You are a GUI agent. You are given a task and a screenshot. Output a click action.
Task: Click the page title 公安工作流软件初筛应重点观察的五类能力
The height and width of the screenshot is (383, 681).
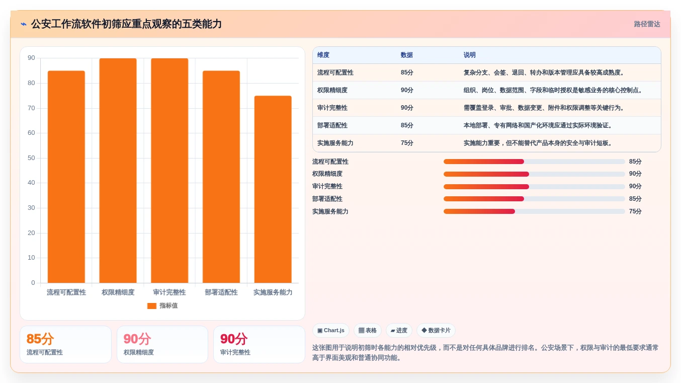tap(126, 24)
